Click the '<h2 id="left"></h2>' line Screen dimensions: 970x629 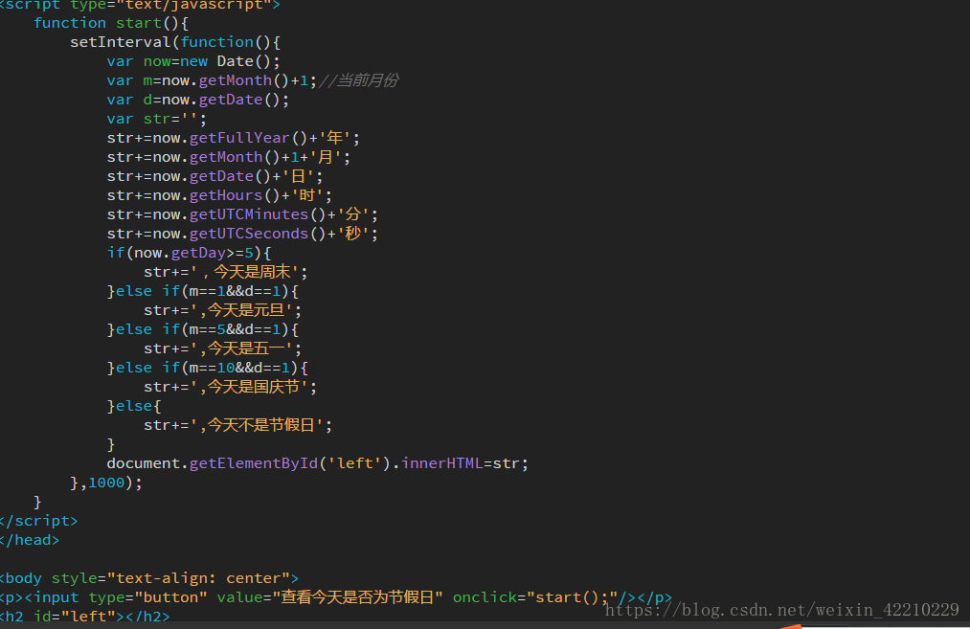point(85,618)
